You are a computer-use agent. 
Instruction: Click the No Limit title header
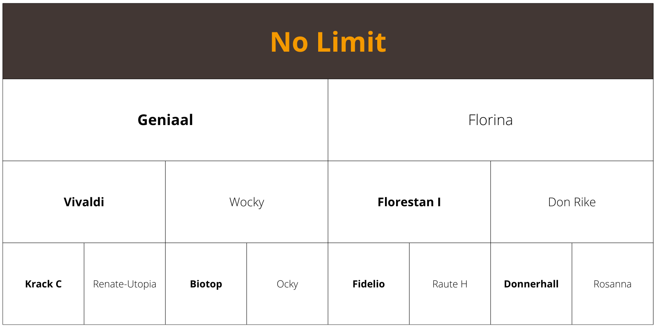328,41
